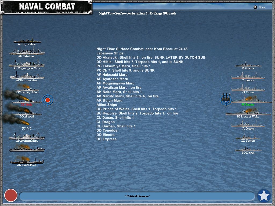
Task: Select the DD Express ship icon
Action: click(248, 149)
